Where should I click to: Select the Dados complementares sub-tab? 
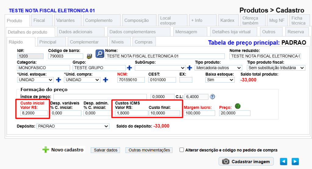[x=139, y=32]
